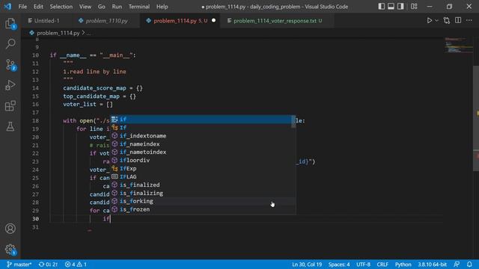Open the Extensions view
Viewport: 479px width, 269px height.
pos(10,106)
